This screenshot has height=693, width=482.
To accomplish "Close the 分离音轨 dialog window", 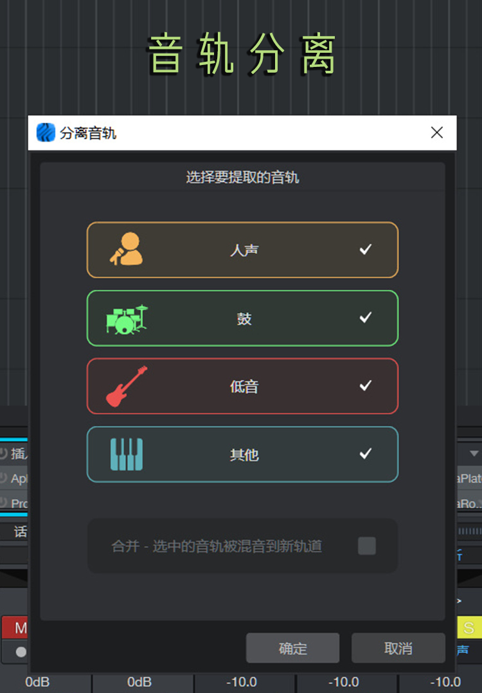I will (x=437, y=133).
